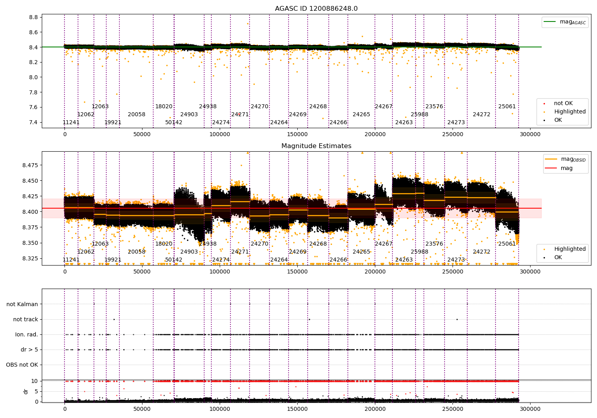Click the 8.8 tick on top plot
Viewport: 597px width, 418px height.
click(33, 17)
